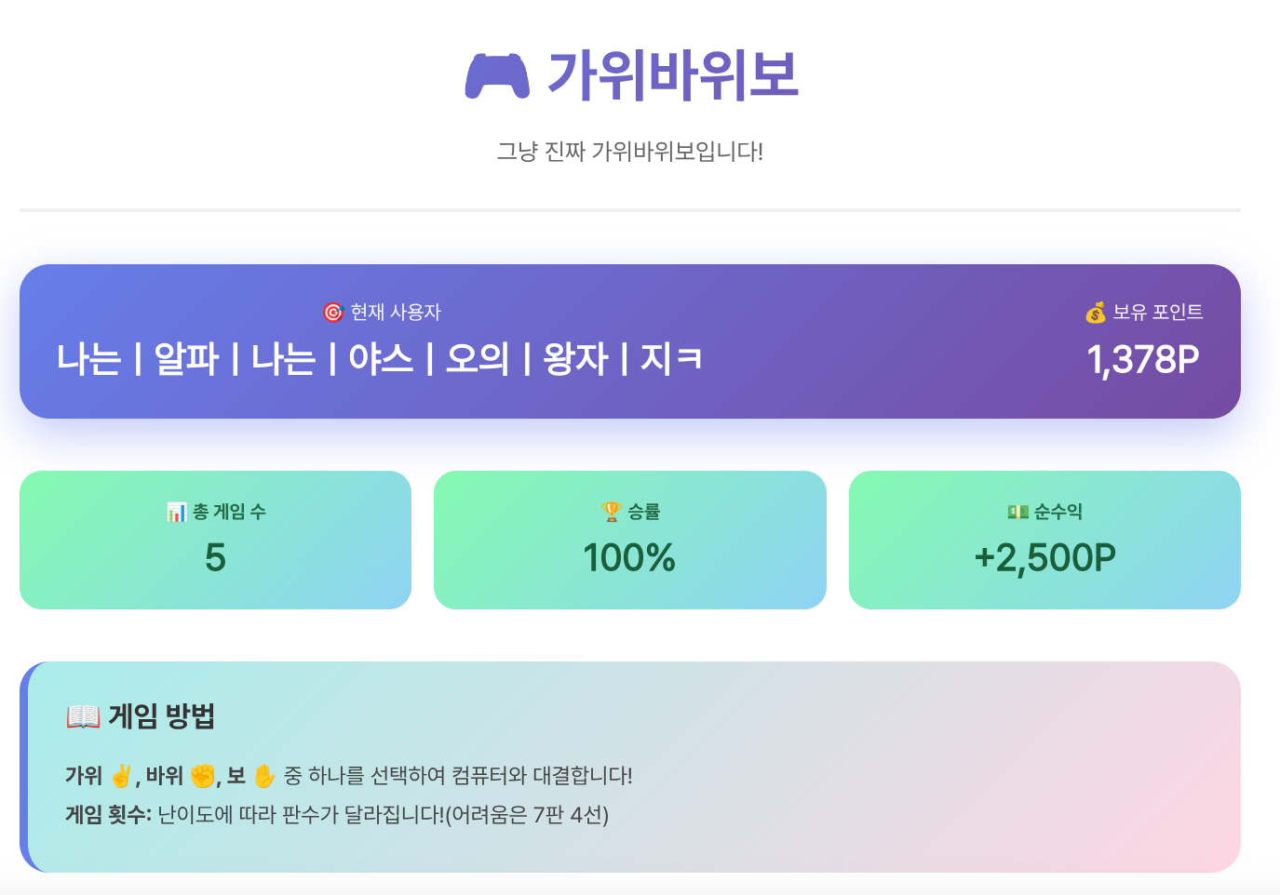
Task: Click the open book icon by 게임 방법
Action: pyautogui.click(x=83, y=716)
